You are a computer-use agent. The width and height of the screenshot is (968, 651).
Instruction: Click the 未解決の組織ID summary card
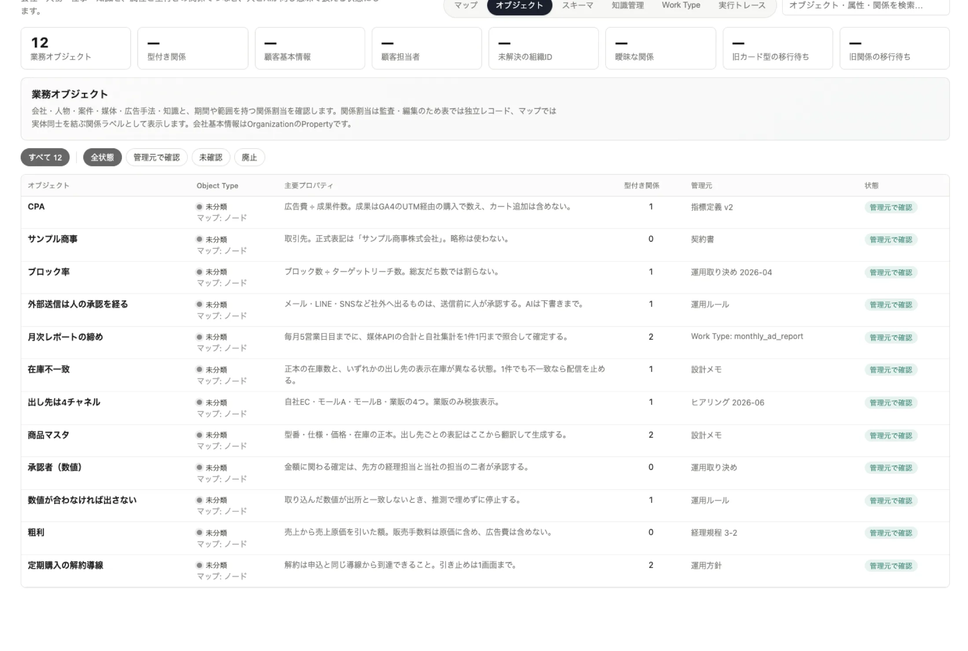[x=543, y=48]
